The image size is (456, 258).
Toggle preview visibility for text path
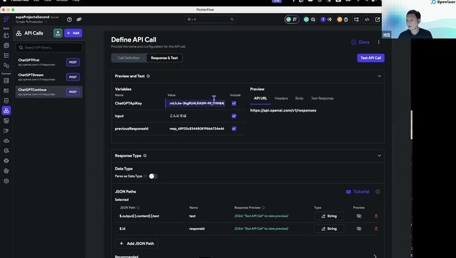[359, 216]
